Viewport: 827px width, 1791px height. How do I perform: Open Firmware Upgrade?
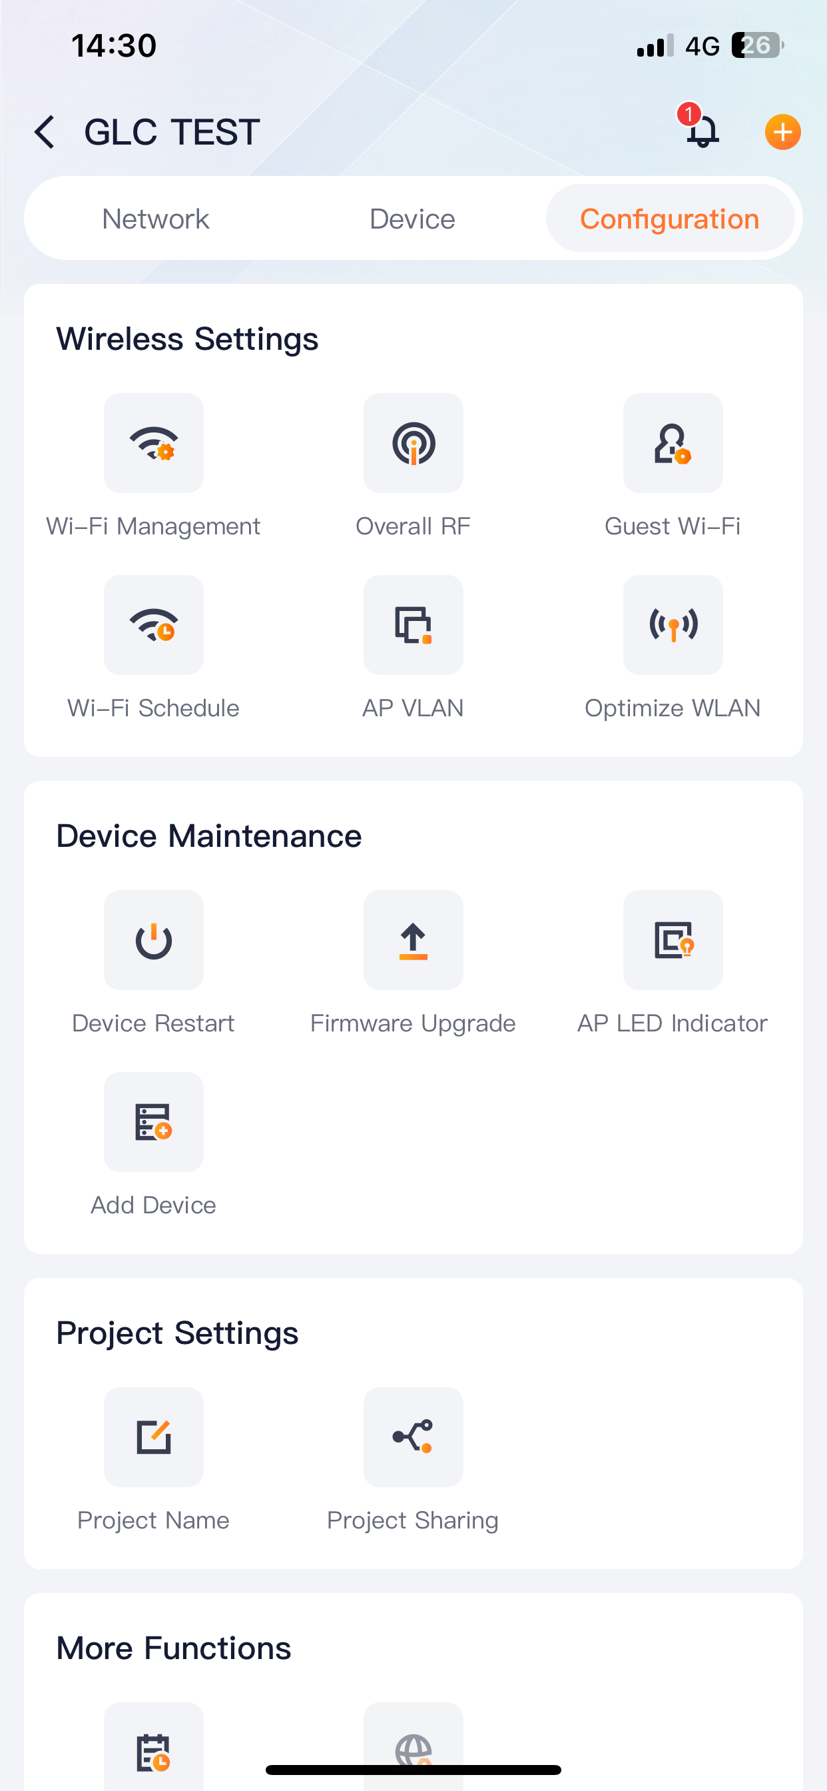(413, 940)
